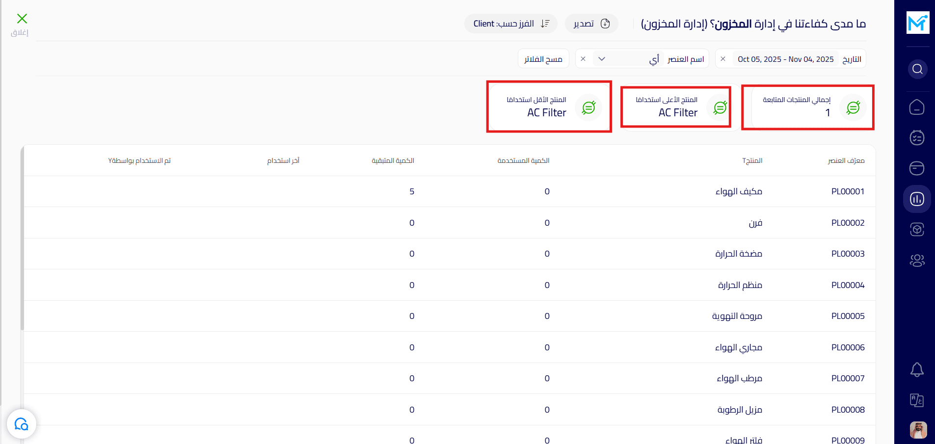
Task: Sort by المنتج column header
Action: [752, 160]
